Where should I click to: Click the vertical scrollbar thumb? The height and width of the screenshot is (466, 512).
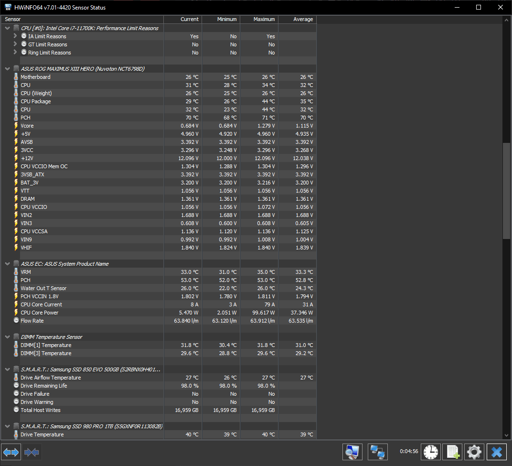coord(506,191)
